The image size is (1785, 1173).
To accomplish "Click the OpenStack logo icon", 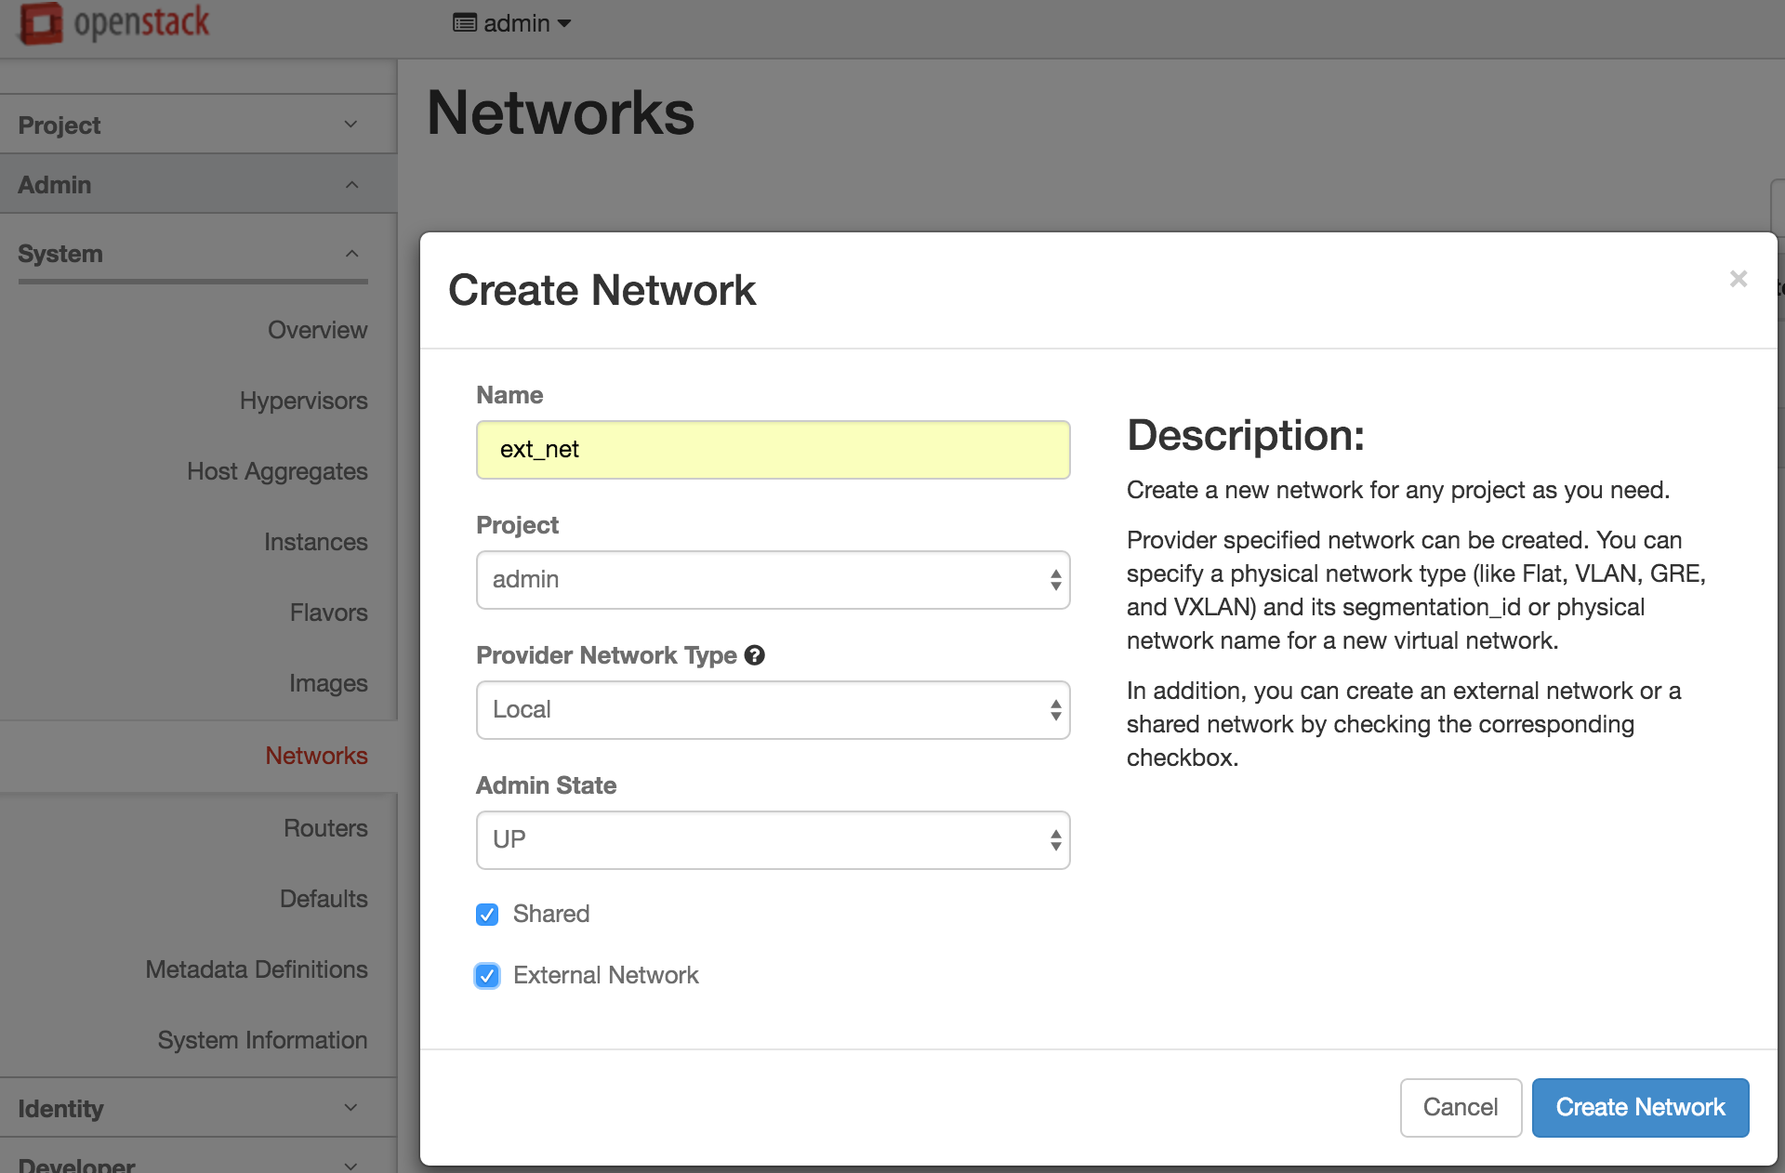I will click(41, 23).
